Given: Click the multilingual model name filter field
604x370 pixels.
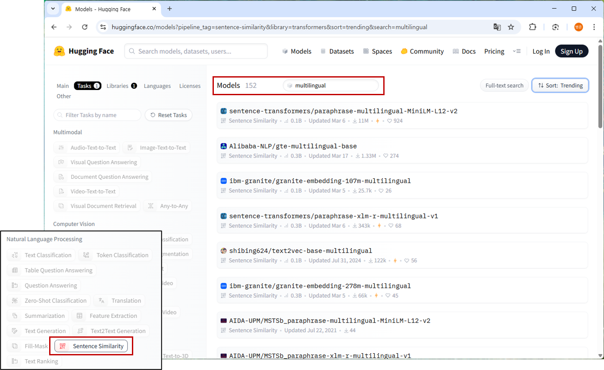Looking at the screenshot, I should point(331,86).
